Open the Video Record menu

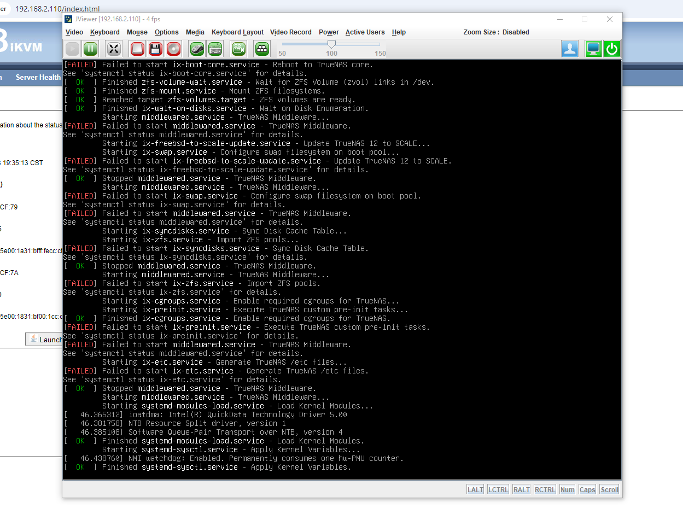point(291,32)
